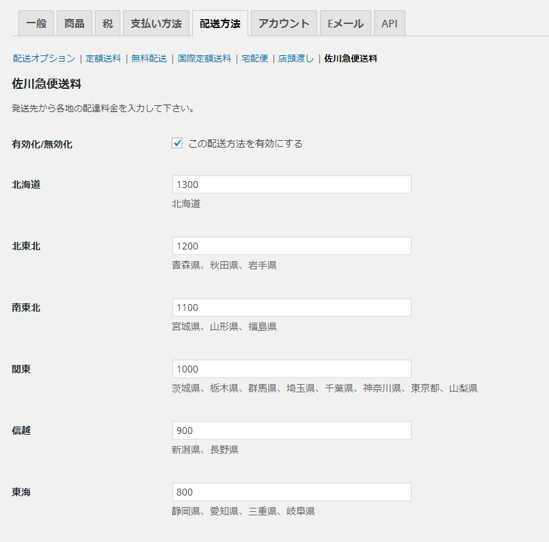Click the 北海道 row label

(x=26, y=185)
